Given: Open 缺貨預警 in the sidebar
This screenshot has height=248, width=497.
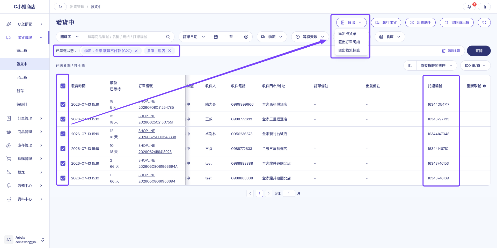Looking at the screenshot, I should click(x=25, y=24).
